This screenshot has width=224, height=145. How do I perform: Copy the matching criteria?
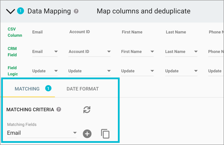[x=105, y=134]
